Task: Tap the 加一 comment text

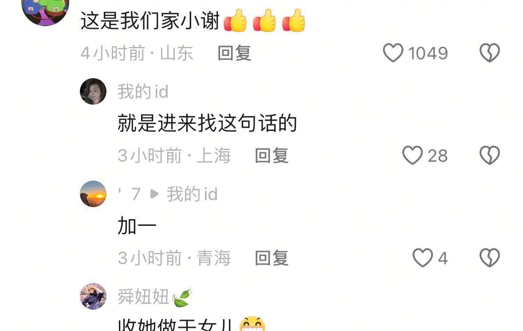Action: coord(137,225)
